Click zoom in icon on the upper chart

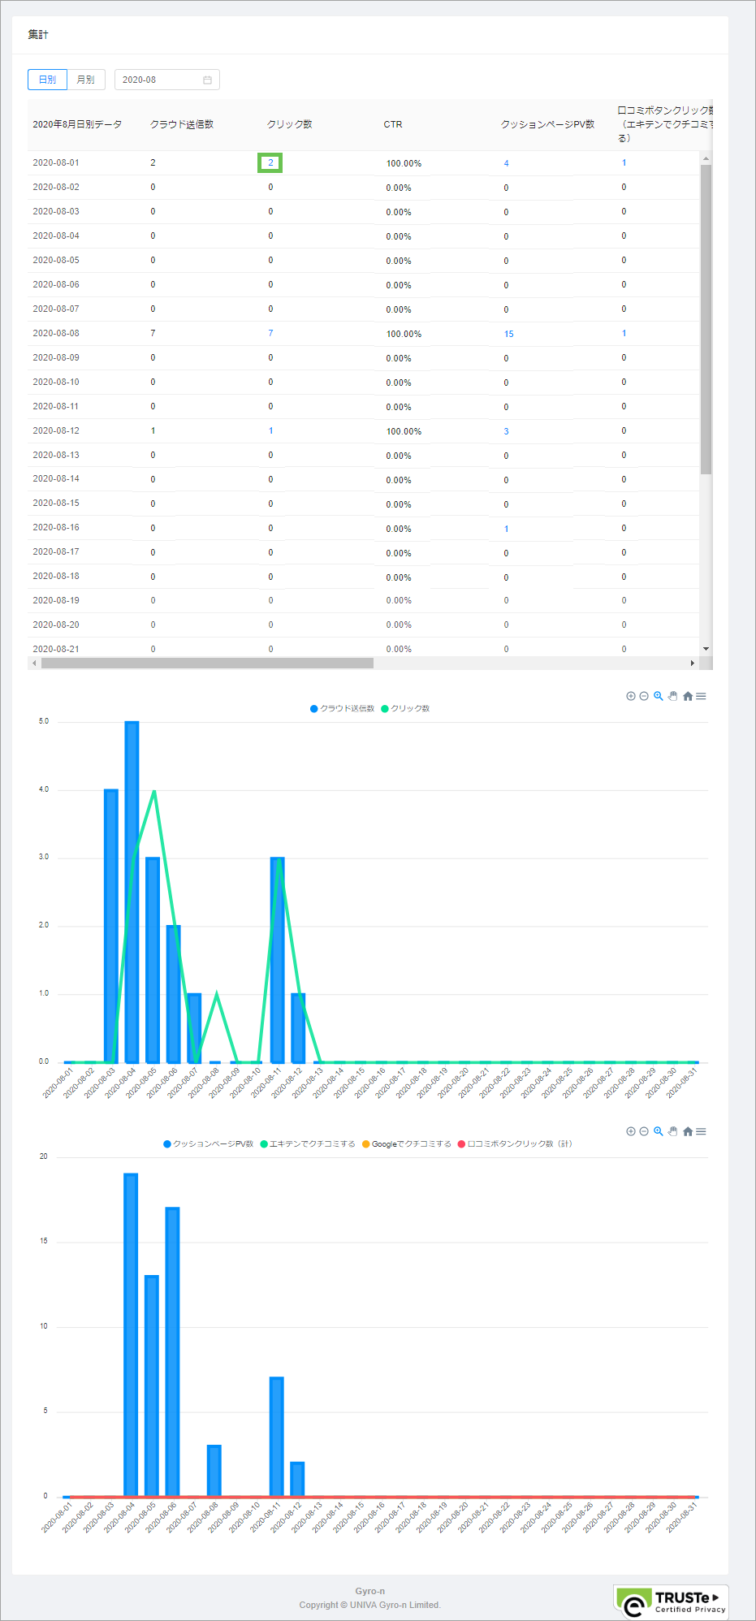[630, 696]
